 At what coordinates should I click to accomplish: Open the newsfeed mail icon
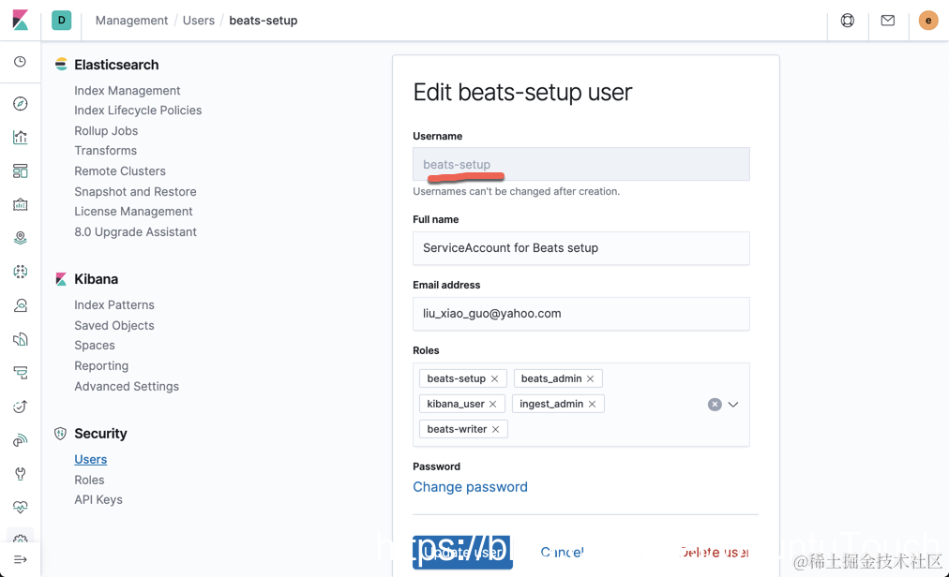[888, 20]
